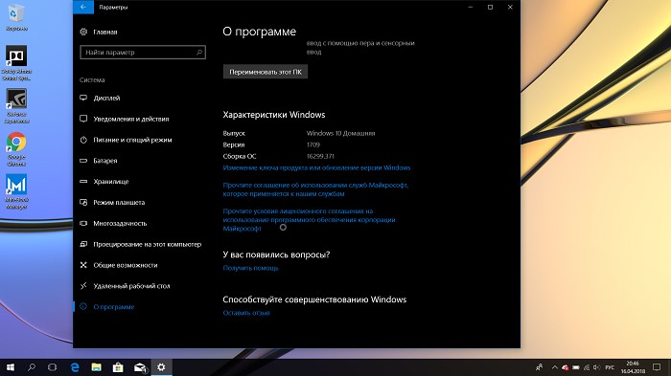
Task: Open Microsoft Store from taskbar
Action: coord(118,367)
